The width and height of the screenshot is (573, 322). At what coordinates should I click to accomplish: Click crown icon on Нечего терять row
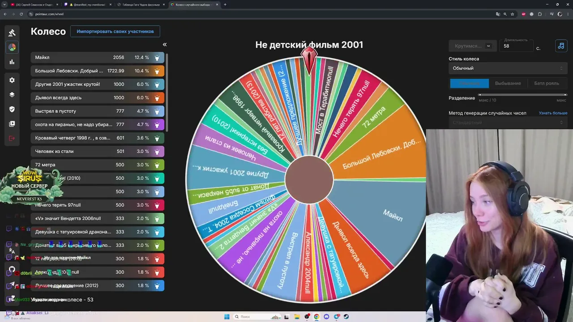(x=157, y=205)
